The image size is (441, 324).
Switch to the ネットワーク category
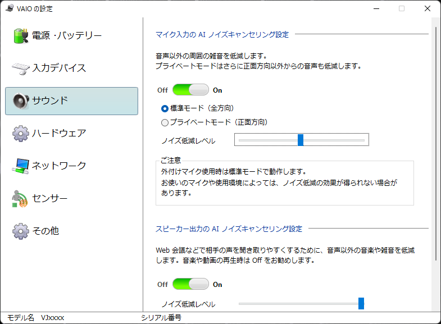[x=71, y=166]
